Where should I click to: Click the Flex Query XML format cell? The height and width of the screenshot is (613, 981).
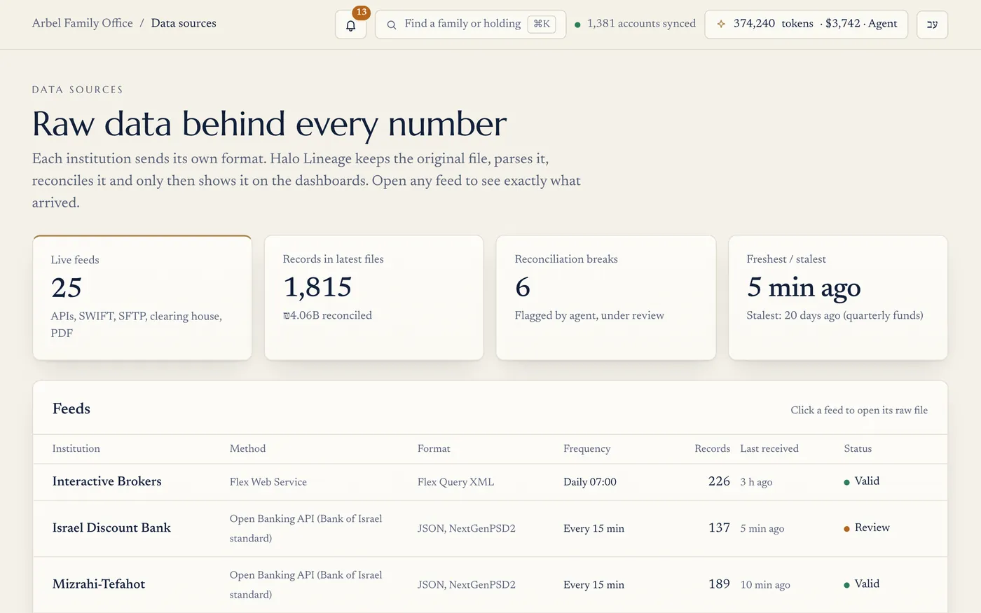(x=455, y=482)
